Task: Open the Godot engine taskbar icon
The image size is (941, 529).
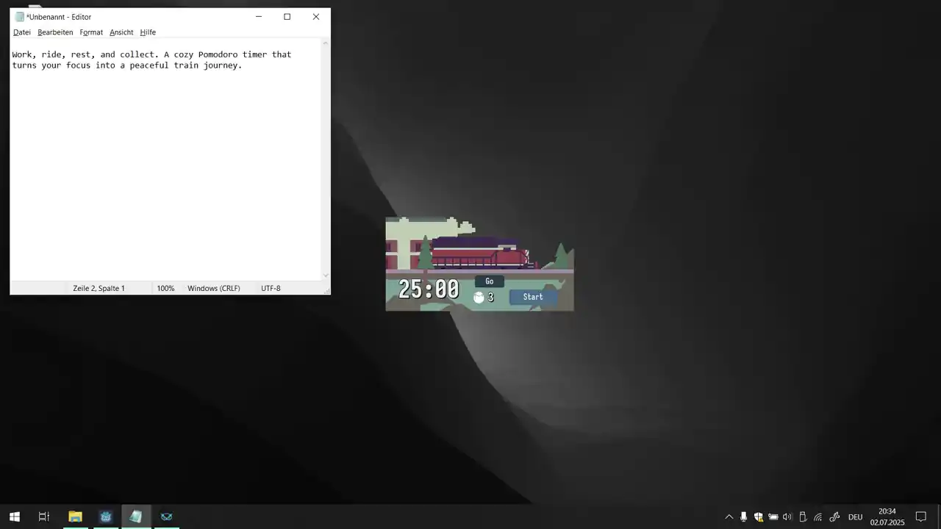Action: point(106,517)
